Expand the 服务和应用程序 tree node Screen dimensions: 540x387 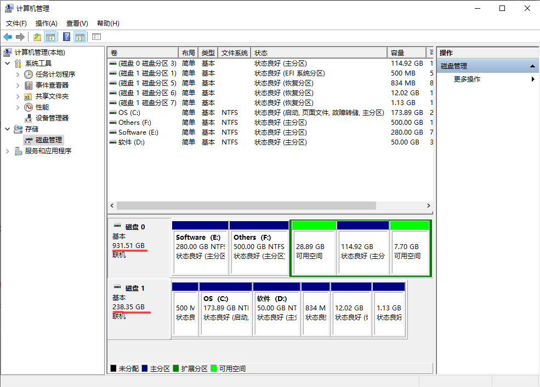click(8, 151)
